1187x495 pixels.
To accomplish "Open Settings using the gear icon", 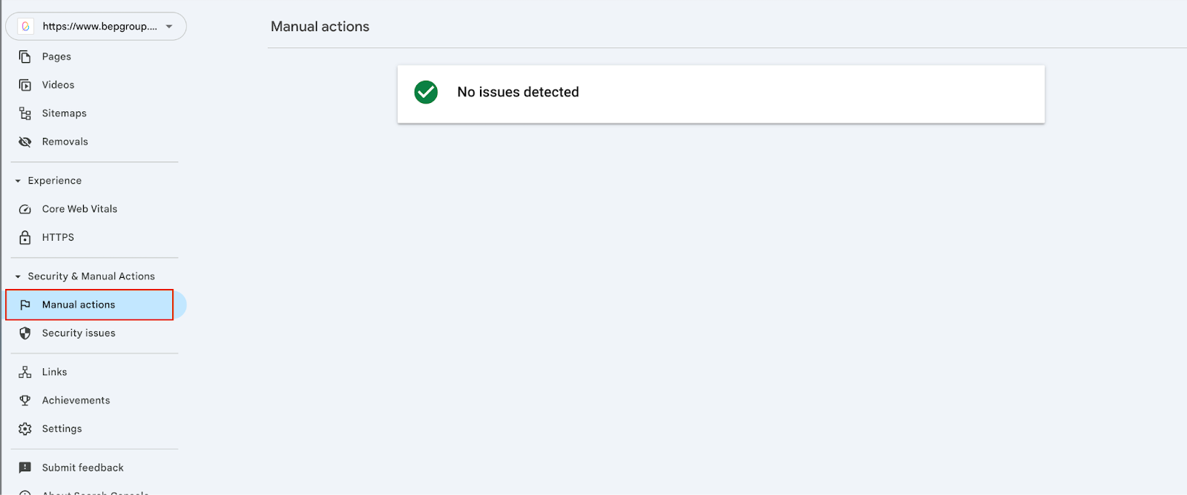I will coord(24,428).
